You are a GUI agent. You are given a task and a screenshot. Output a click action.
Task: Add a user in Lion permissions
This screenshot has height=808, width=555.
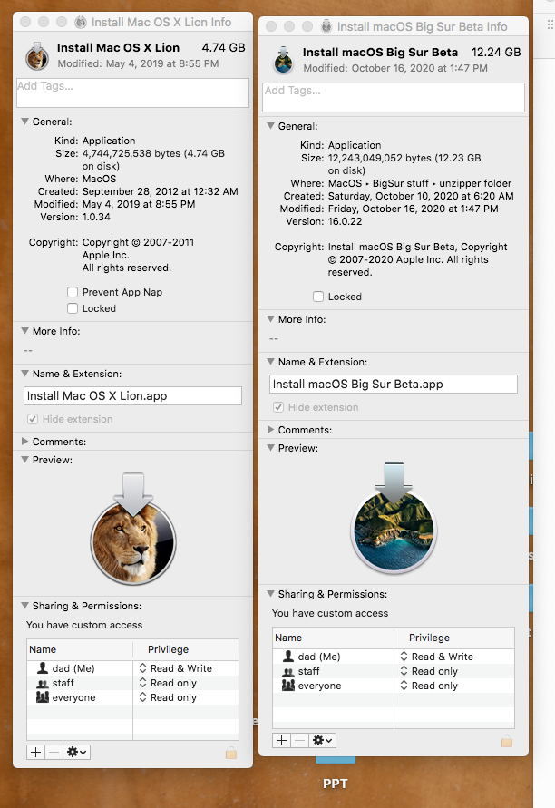pos(35,753)
